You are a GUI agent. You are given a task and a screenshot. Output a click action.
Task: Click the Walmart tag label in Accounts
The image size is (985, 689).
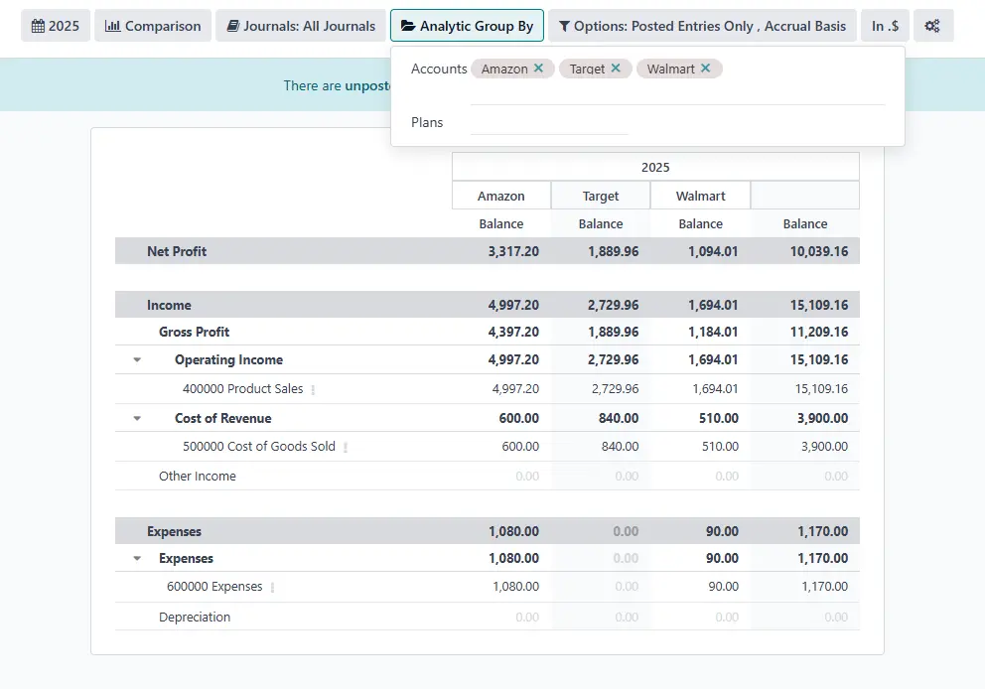click(671, 69)
